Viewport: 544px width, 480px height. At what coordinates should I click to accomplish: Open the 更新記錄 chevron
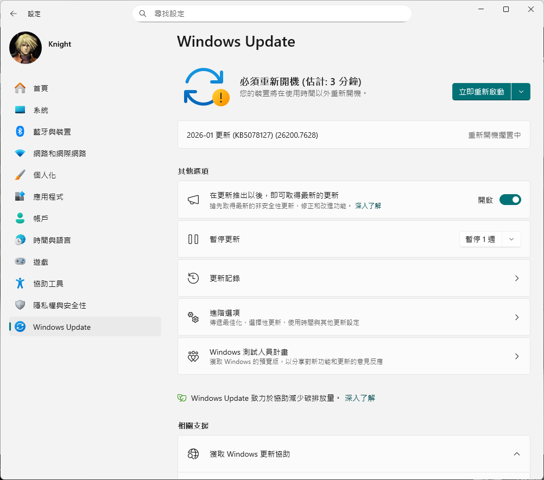517,278
